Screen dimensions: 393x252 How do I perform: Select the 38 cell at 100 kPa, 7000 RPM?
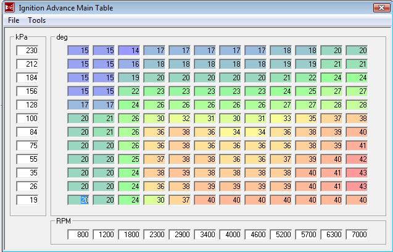tap(357, 118)
